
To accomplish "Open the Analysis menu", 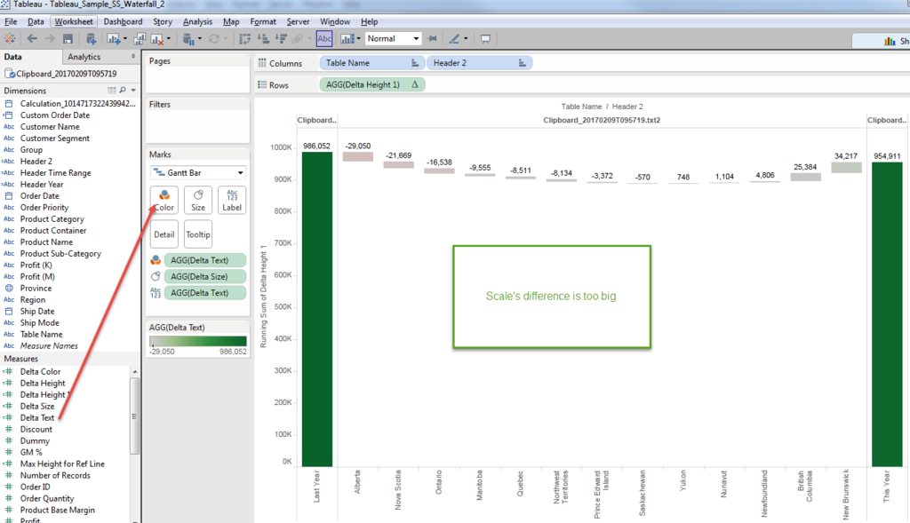I will [x=197, y=21].
